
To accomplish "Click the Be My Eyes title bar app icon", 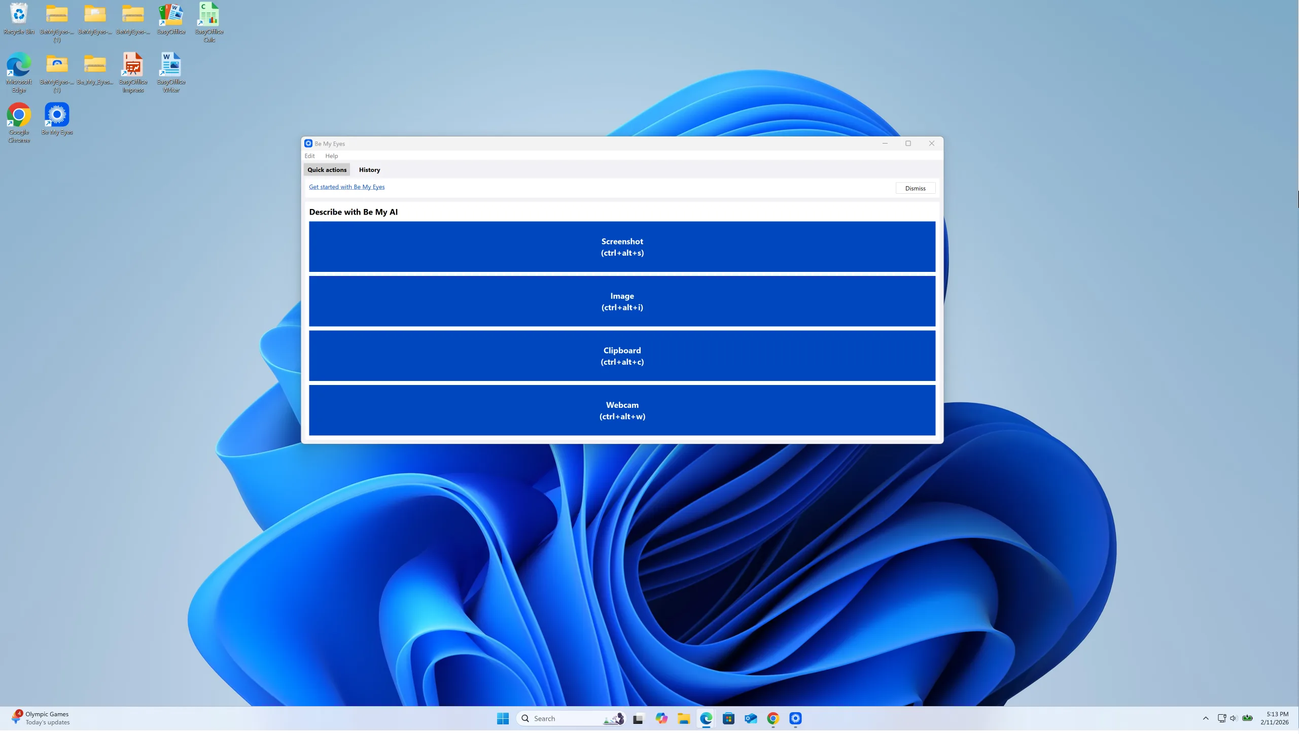I will pyautogui.click(x=308, y=144).
